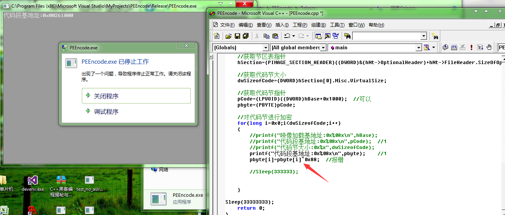The image size is (505, 215).
Task: Click the Save All icon
Action: pos(245,36)
